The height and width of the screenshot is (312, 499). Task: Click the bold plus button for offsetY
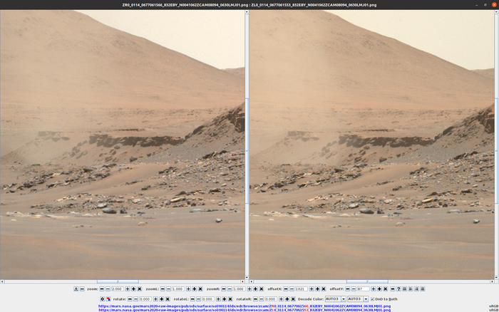tap(379, 289)
